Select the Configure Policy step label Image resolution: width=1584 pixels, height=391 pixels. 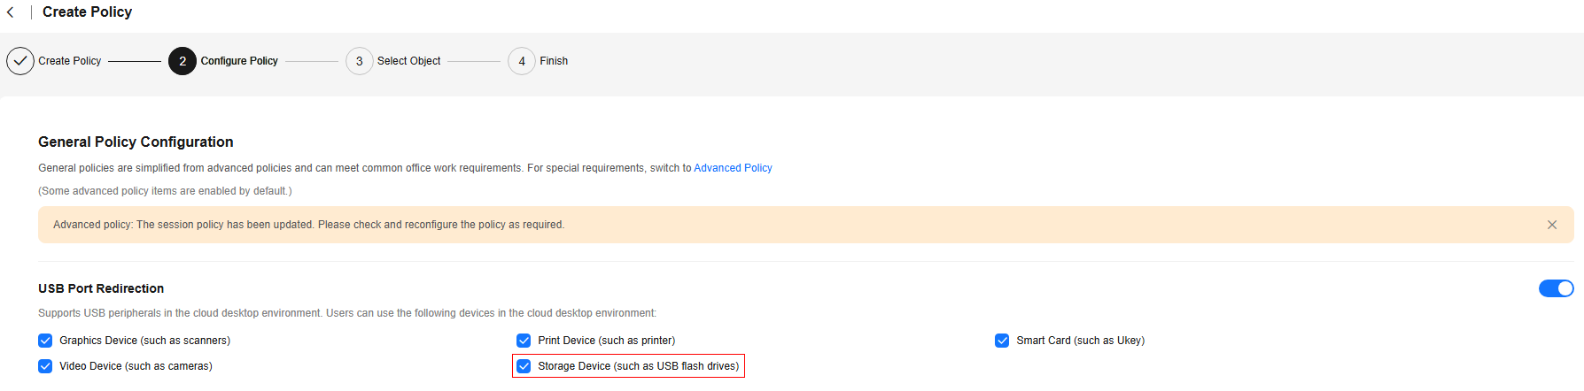(x=239, y=61)
